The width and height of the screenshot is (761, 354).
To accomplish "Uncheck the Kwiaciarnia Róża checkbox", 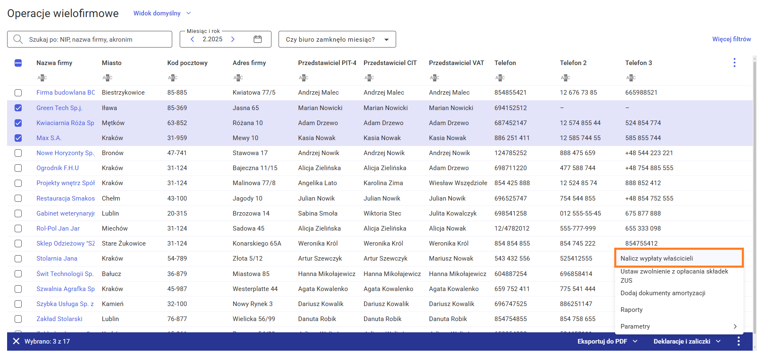I will (18, 123).
